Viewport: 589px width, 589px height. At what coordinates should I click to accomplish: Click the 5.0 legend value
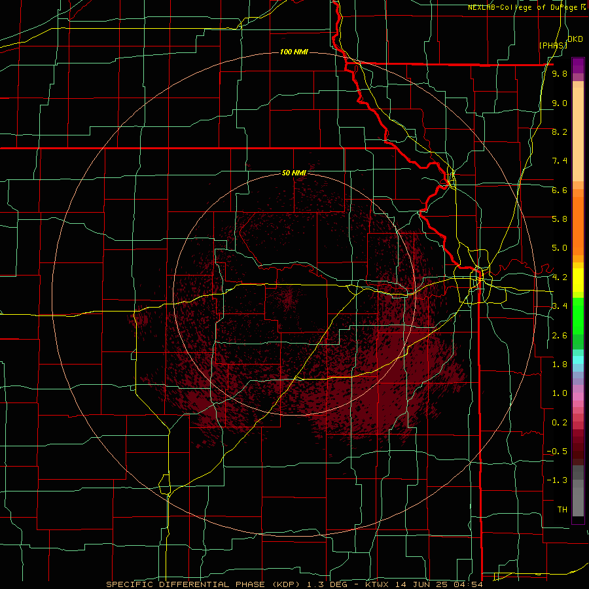tap(560, 248)
